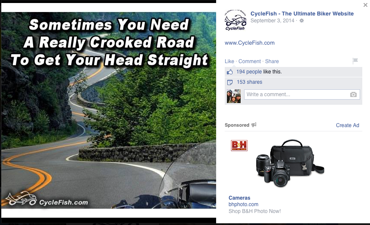Attach a photo with camera icon
The image size is (370, 225).
(x=353, y=94)
